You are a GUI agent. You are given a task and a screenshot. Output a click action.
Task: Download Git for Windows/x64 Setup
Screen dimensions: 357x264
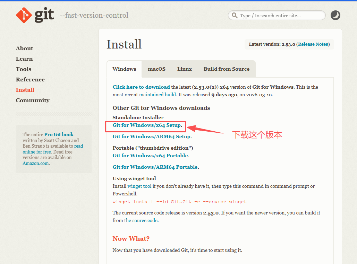[147, 125]
